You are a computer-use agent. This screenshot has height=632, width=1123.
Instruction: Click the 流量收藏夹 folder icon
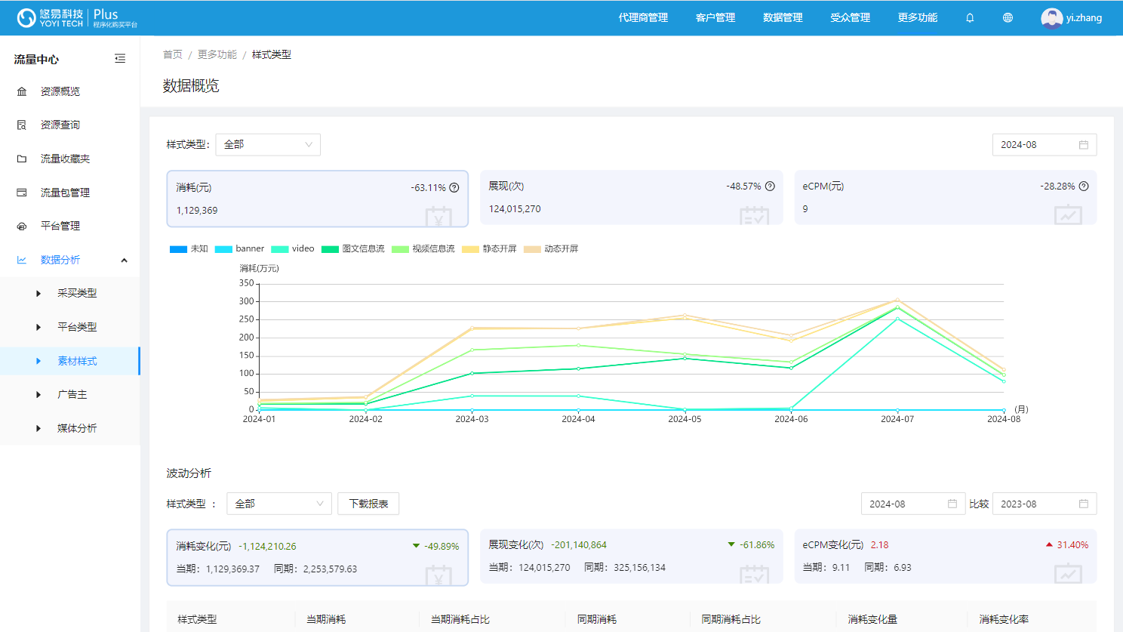pos(22,159)
